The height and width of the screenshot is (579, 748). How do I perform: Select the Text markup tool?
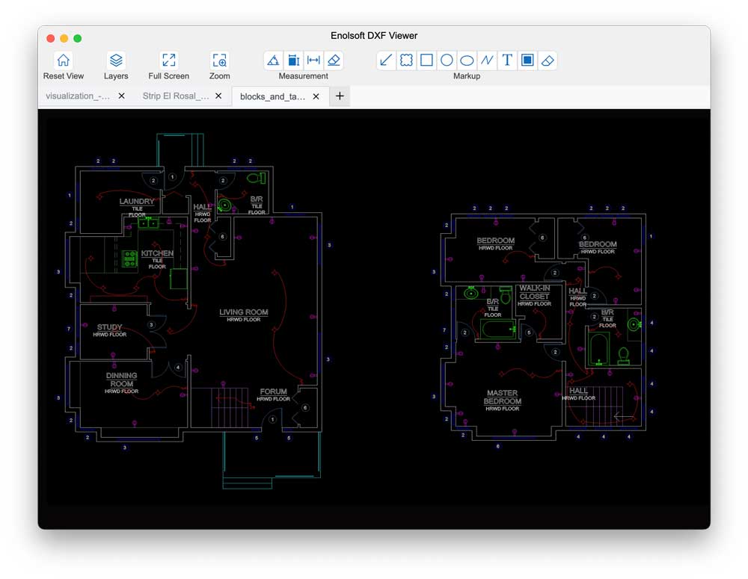pos(507,61)
